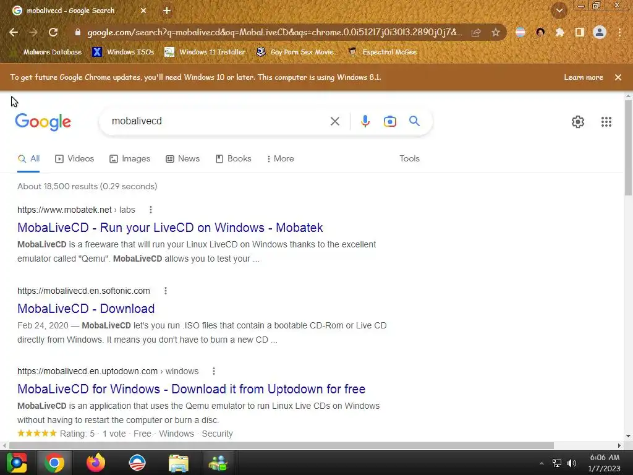Open options for the mobatek.net result

click(x=151, y=210)
